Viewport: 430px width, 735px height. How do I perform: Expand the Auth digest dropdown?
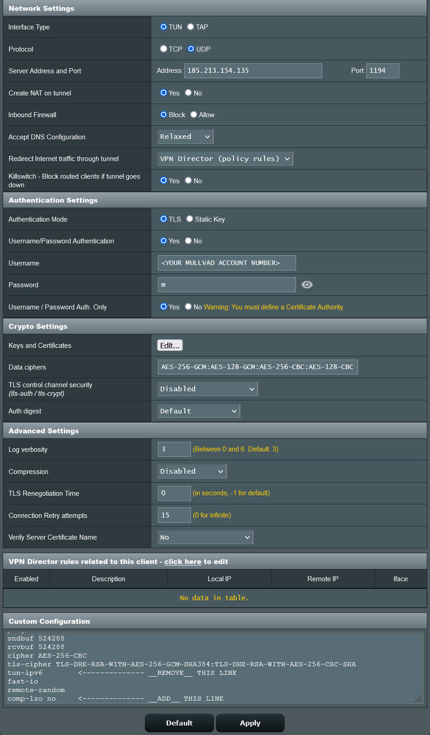pyautogui.click(x=198, y=411)
